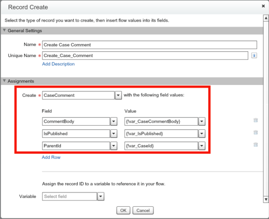Click the Add Description link
Screen dimensions: 269x219
pyautogui.click(x=58, y=64)
